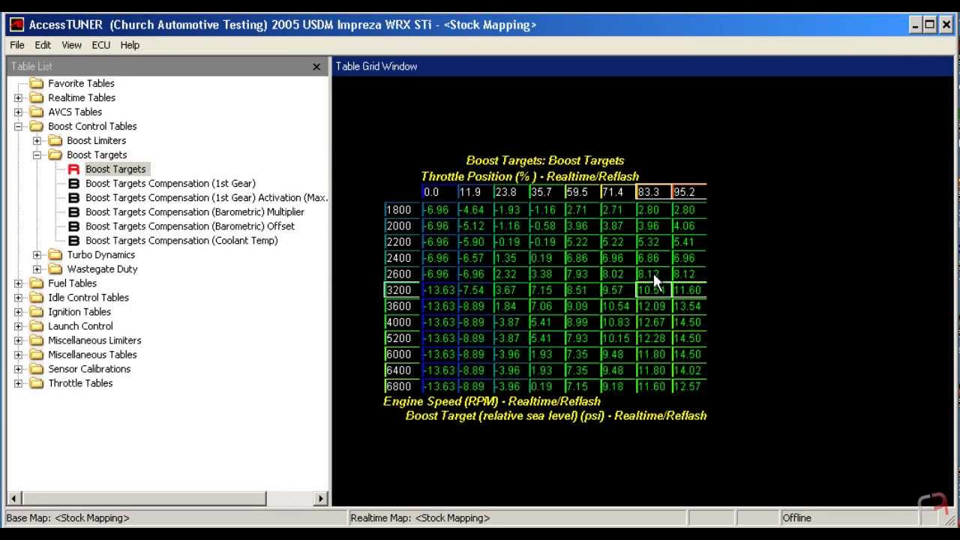Open the View menu

[71, 45]
